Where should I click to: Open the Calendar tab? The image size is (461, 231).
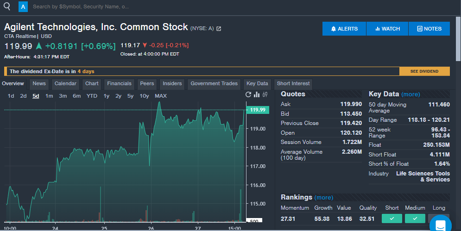point(66,84)
